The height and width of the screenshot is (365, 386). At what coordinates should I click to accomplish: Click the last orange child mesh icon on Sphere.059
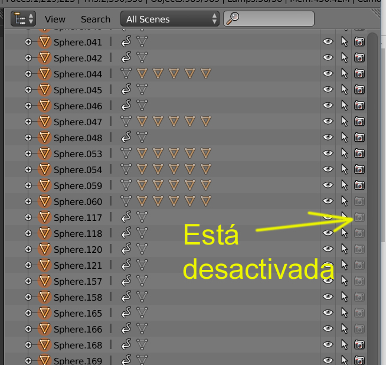coord(206,185)
